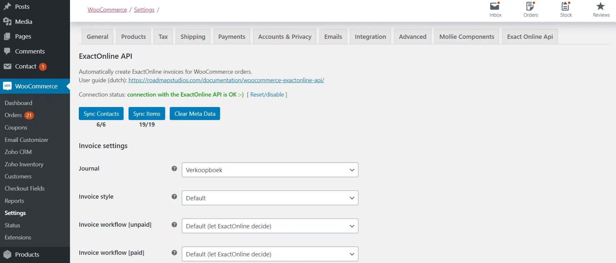Click the 6/6 contacts sync count
Screen dimensions: 616x263
[x=101, y=125]
